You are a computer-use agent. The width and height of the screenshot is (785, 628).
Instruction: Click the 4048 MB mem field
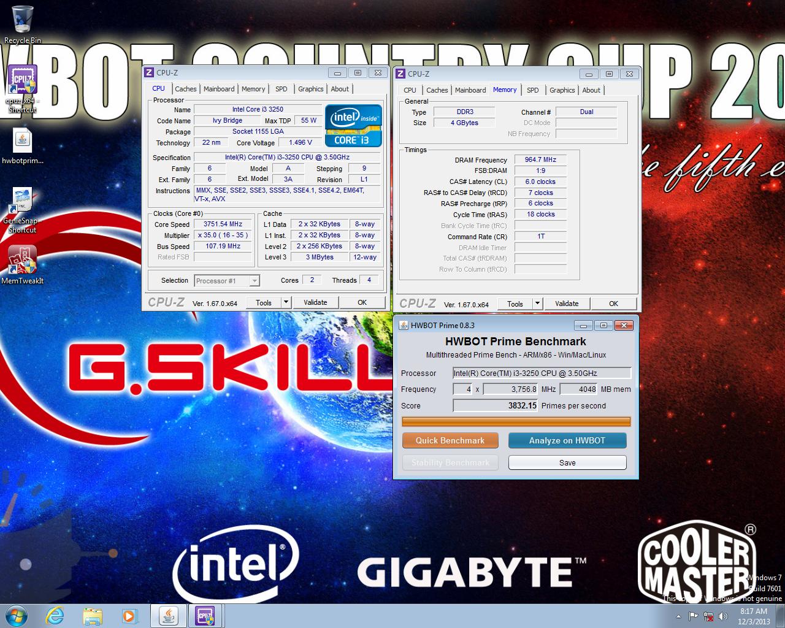[579, 389]
